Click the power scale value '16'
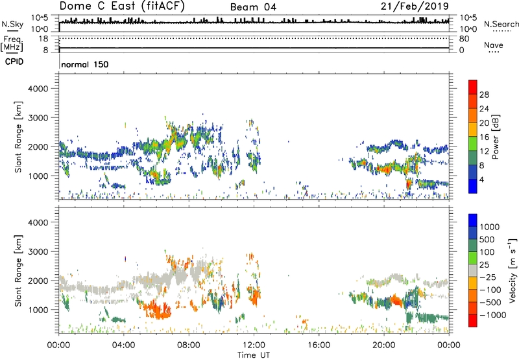 484,137
